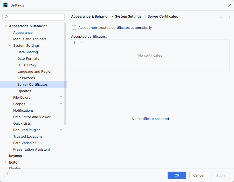Go to Passwords settings
The height and width of the screenshot is (182, 234).
[26, 78]
